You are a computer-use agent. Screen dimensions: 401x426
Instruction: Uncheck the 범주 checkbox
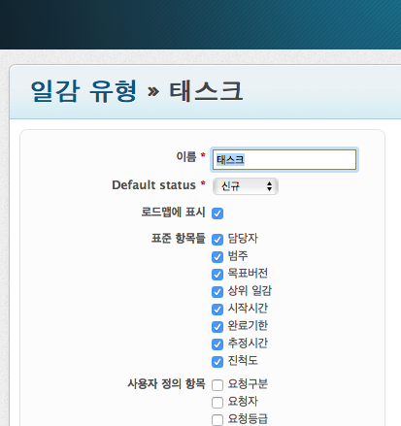217,257
